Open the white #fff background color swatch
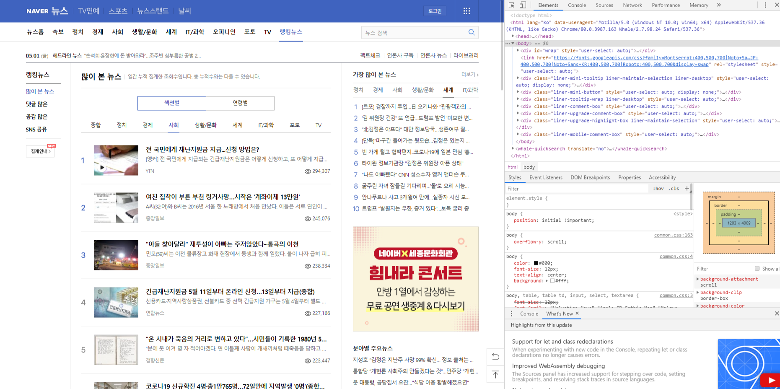Image resolution: width=780 pixels, height=389 pixels. [552, 281]
